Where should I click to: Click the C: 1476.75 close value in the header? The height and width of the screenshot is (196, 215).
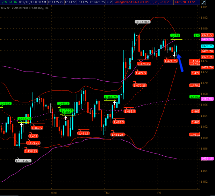click(86, 2)
